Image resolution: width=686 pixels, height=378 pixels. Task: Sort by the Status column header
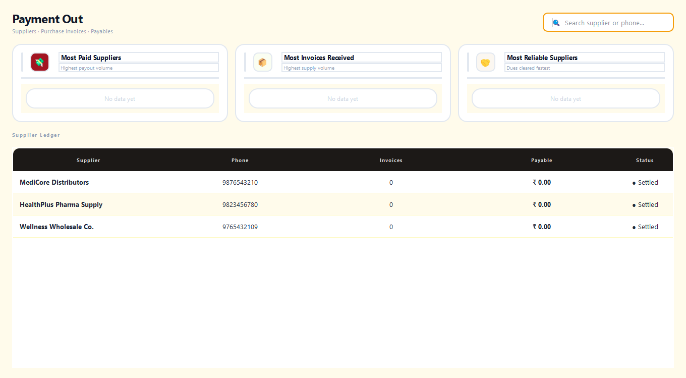pos(645,160)
